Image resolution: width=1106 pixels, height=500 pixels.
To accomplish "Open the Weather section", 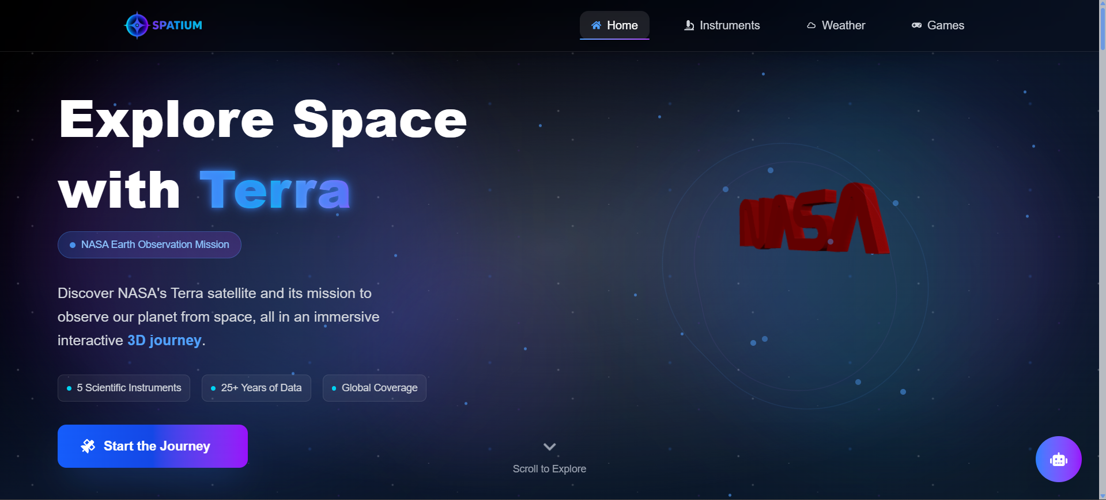I will click(x=836, y=25).
